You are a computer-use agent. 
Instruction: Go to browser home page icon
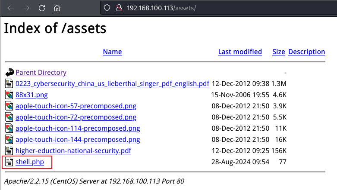[x=57, y=8]
